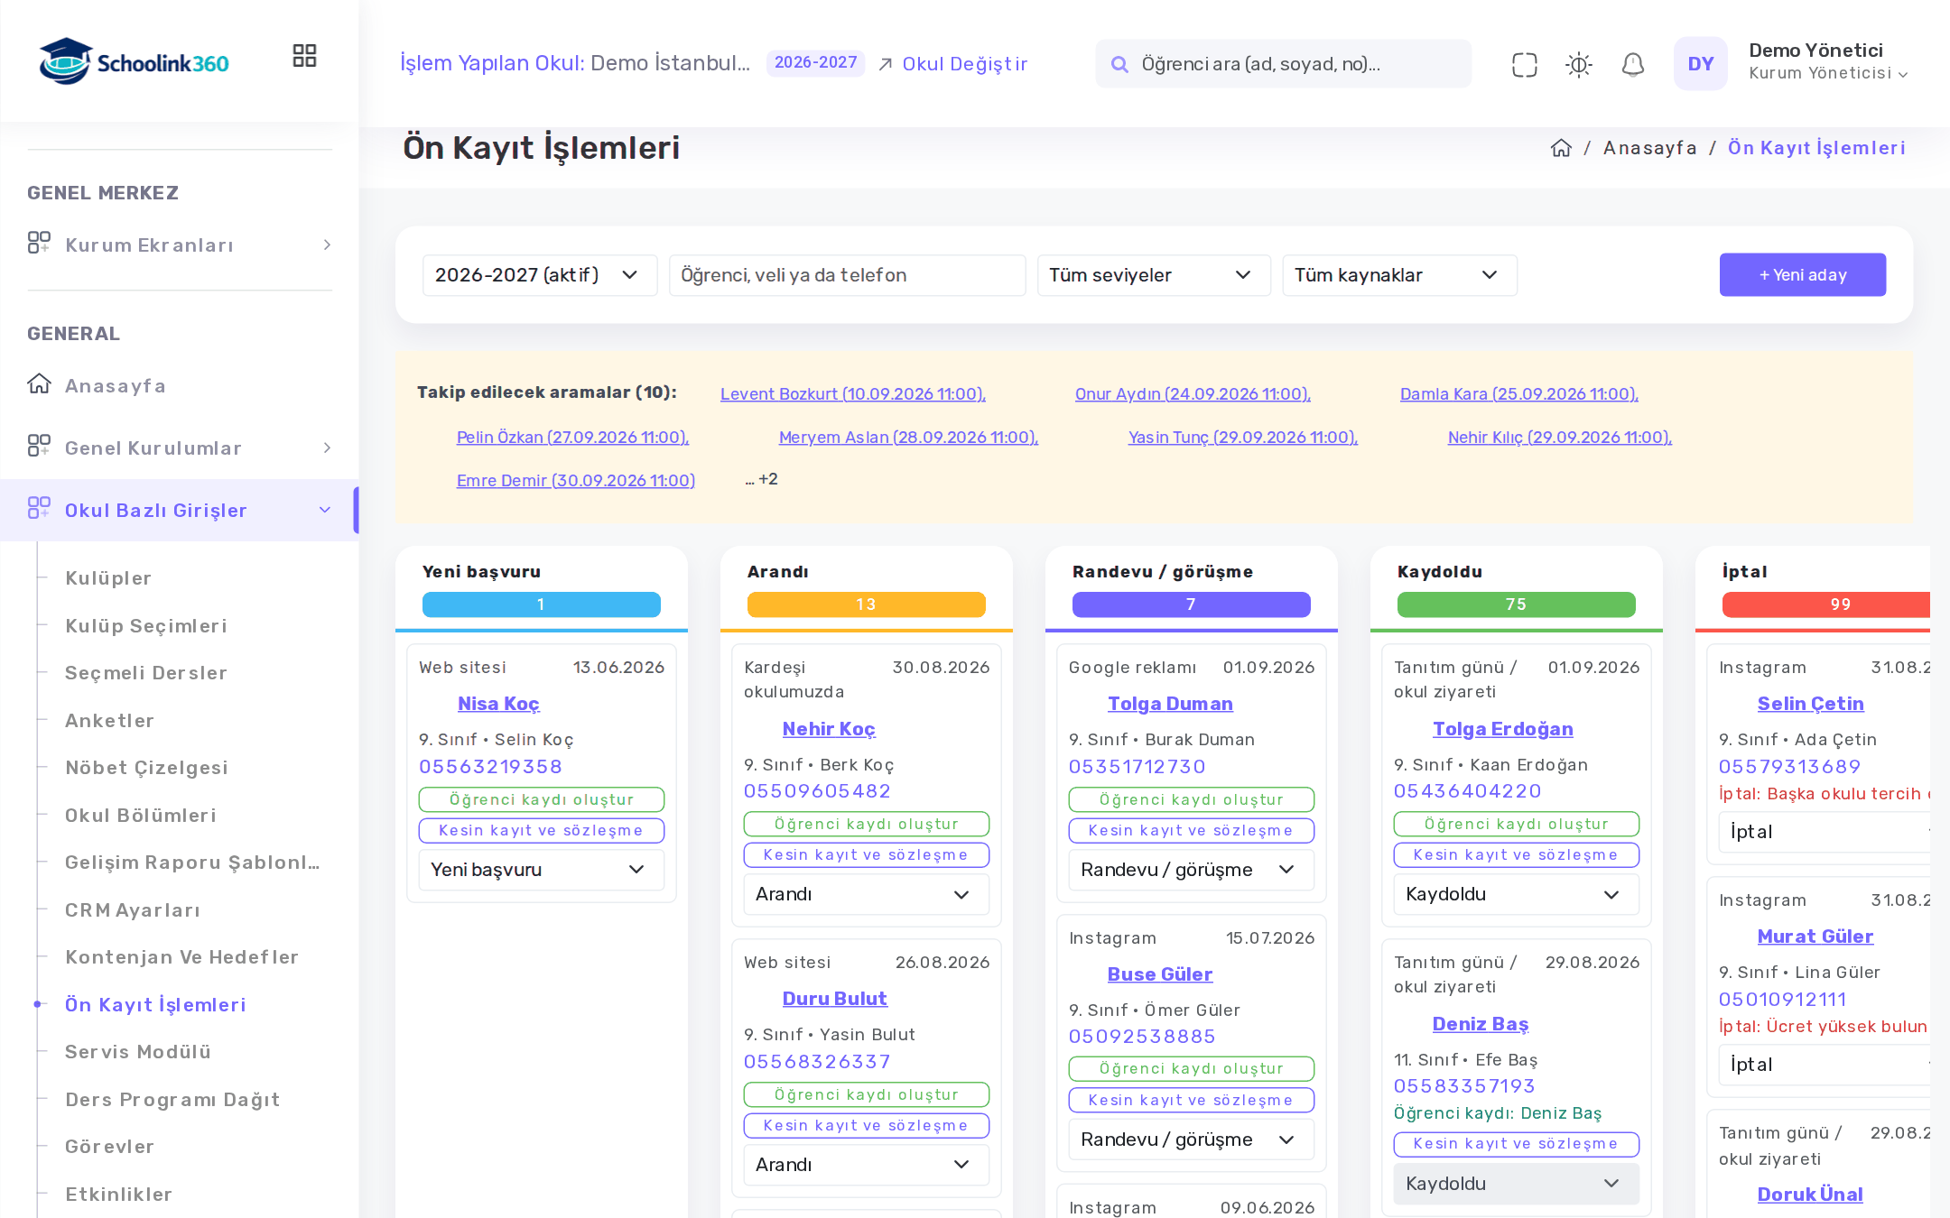Collapse Okul Bazlı Girişler chevron

pyautogui.click(x=325, y=511)
